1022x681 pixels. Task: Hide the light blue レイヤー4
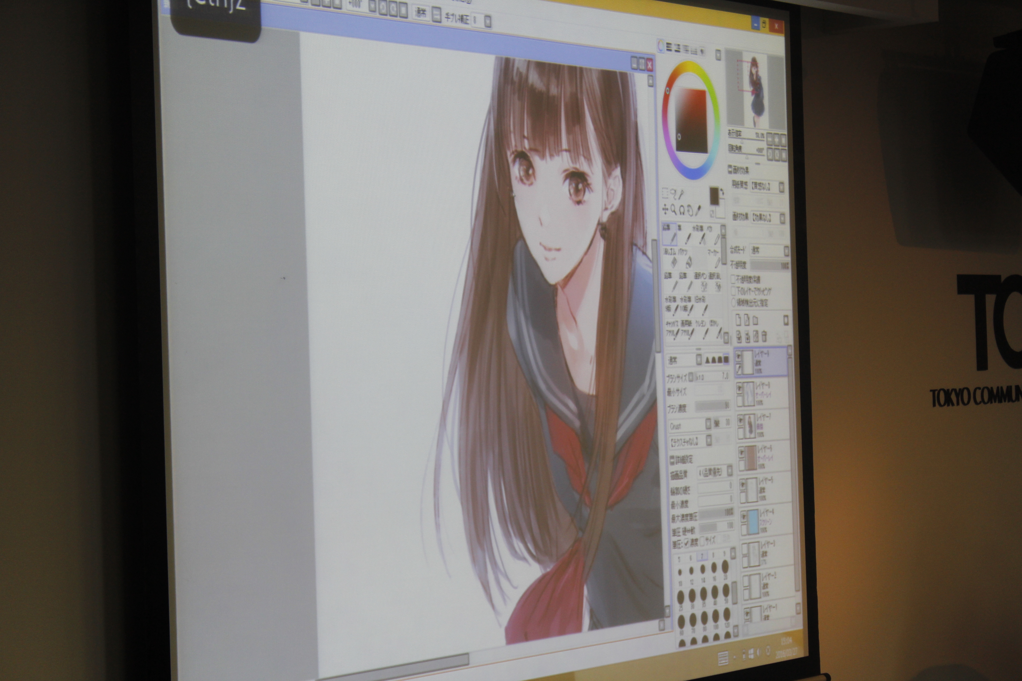tap(744, 517)
